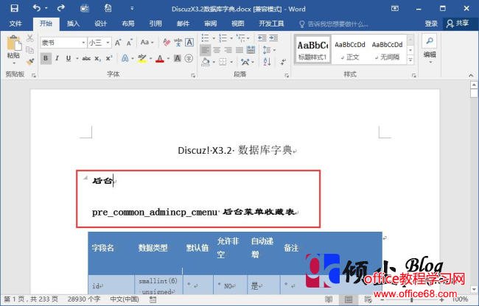Toggle strikethrough formatting
The height and width of the screenshot is (306, 479).
[x=86, y=58]
